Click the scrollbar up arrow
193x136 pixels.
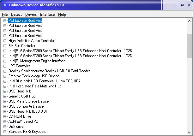tap(189, 21)
